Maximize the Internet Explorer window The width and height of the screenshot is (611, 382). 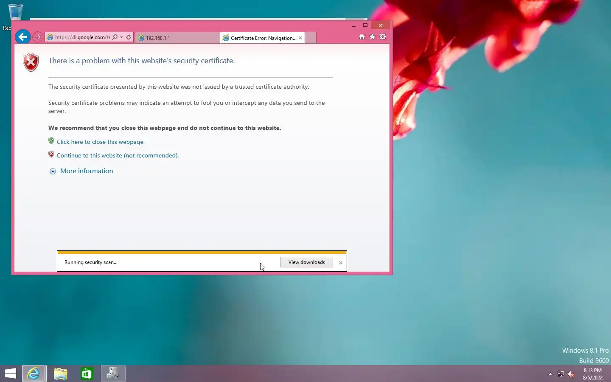click(365, 25)
